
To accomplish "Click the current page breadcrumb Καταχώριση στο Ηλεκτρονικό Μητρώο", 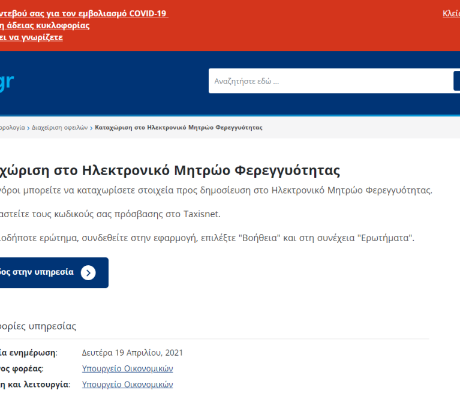I will 179,128.
